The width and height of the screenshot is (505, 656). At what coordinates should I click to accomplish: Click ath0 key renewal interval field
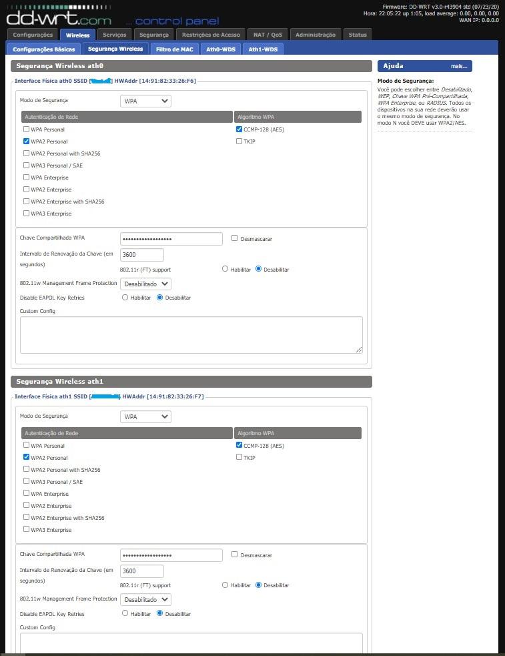click(x=142, y=255)
